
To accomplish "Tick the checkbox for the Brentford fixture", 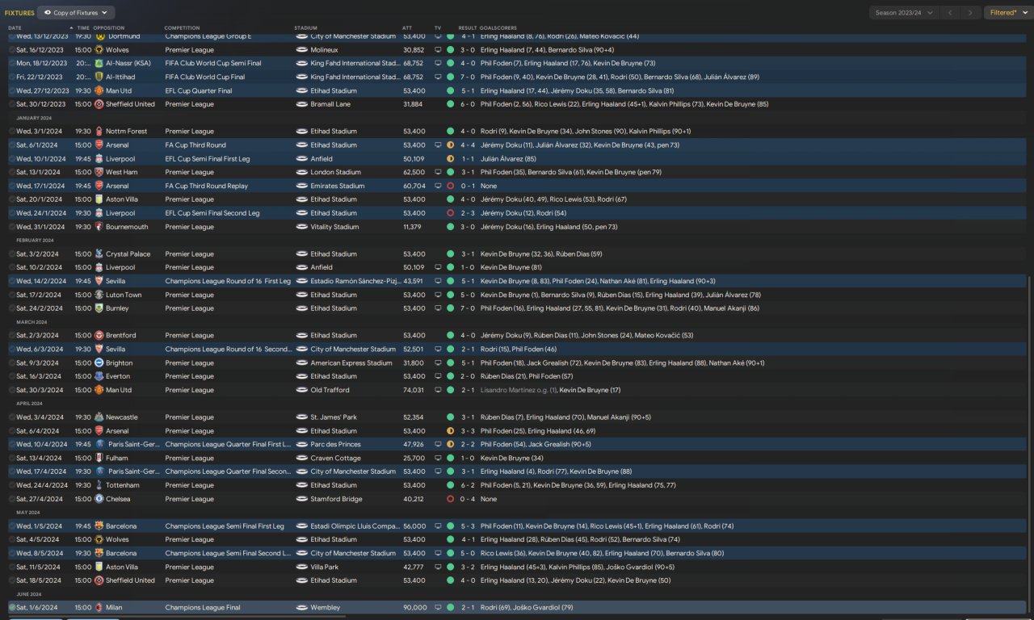I will pos(12,336).
